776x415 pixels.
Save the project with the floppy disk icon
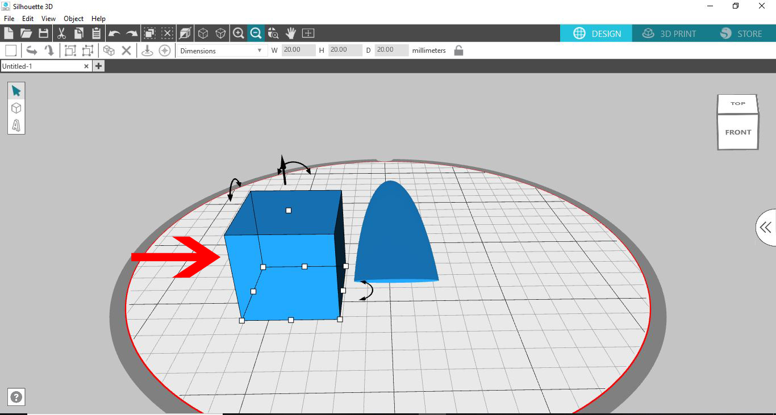tap(43, 33)
